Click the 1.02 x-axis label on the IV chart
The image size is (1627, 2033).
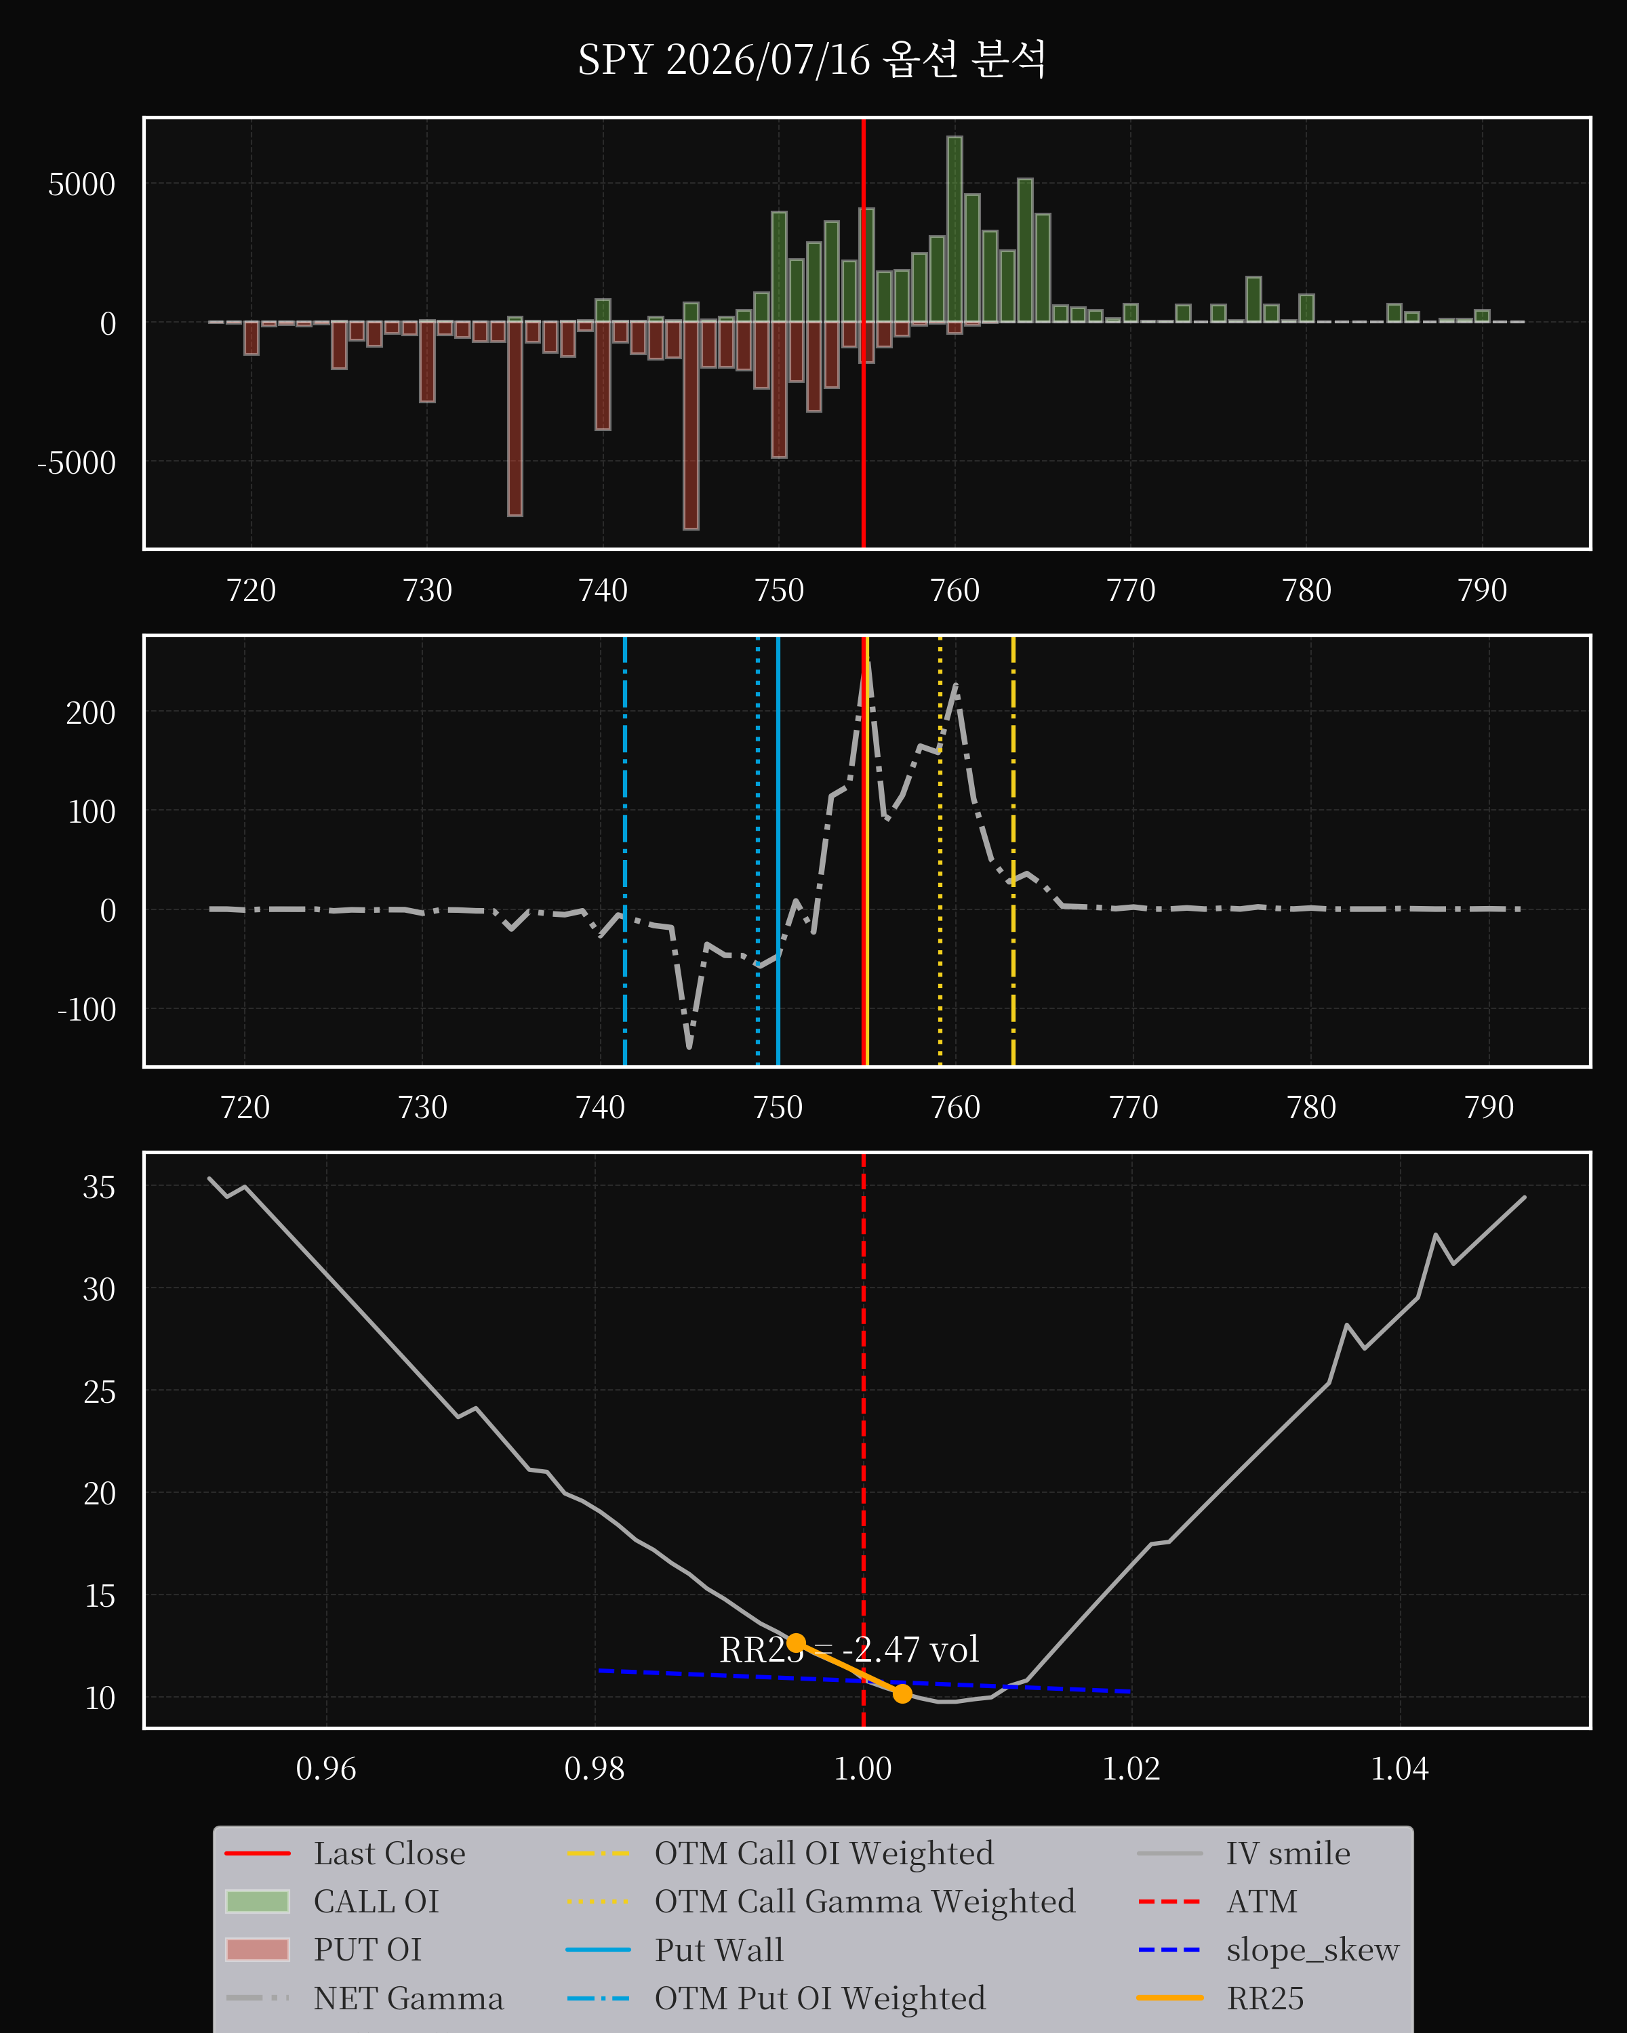point(1131,1769)
